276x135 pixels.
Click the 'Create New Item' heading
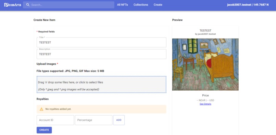coord(45,20)
